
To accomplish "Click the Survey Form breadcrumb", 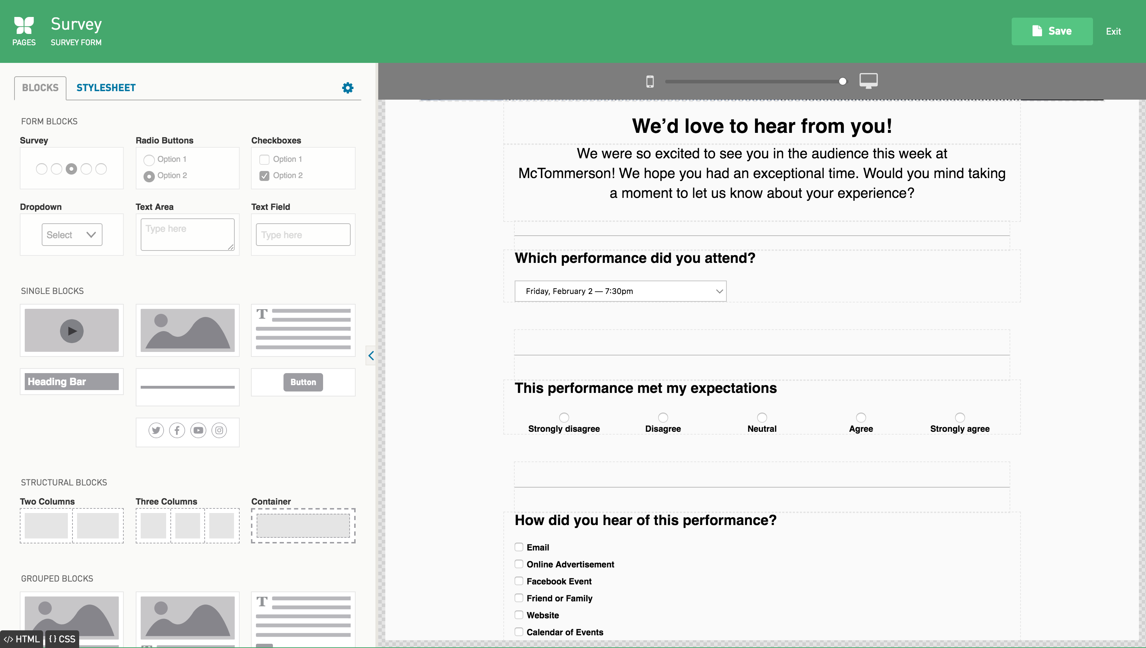I will click(76, 42).
